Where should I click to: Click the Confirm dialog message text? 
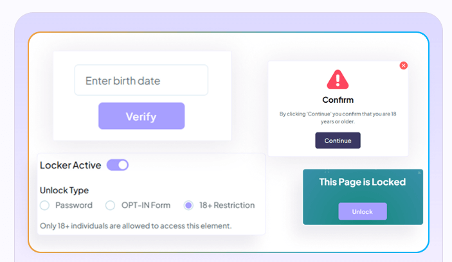pos(338,117)
